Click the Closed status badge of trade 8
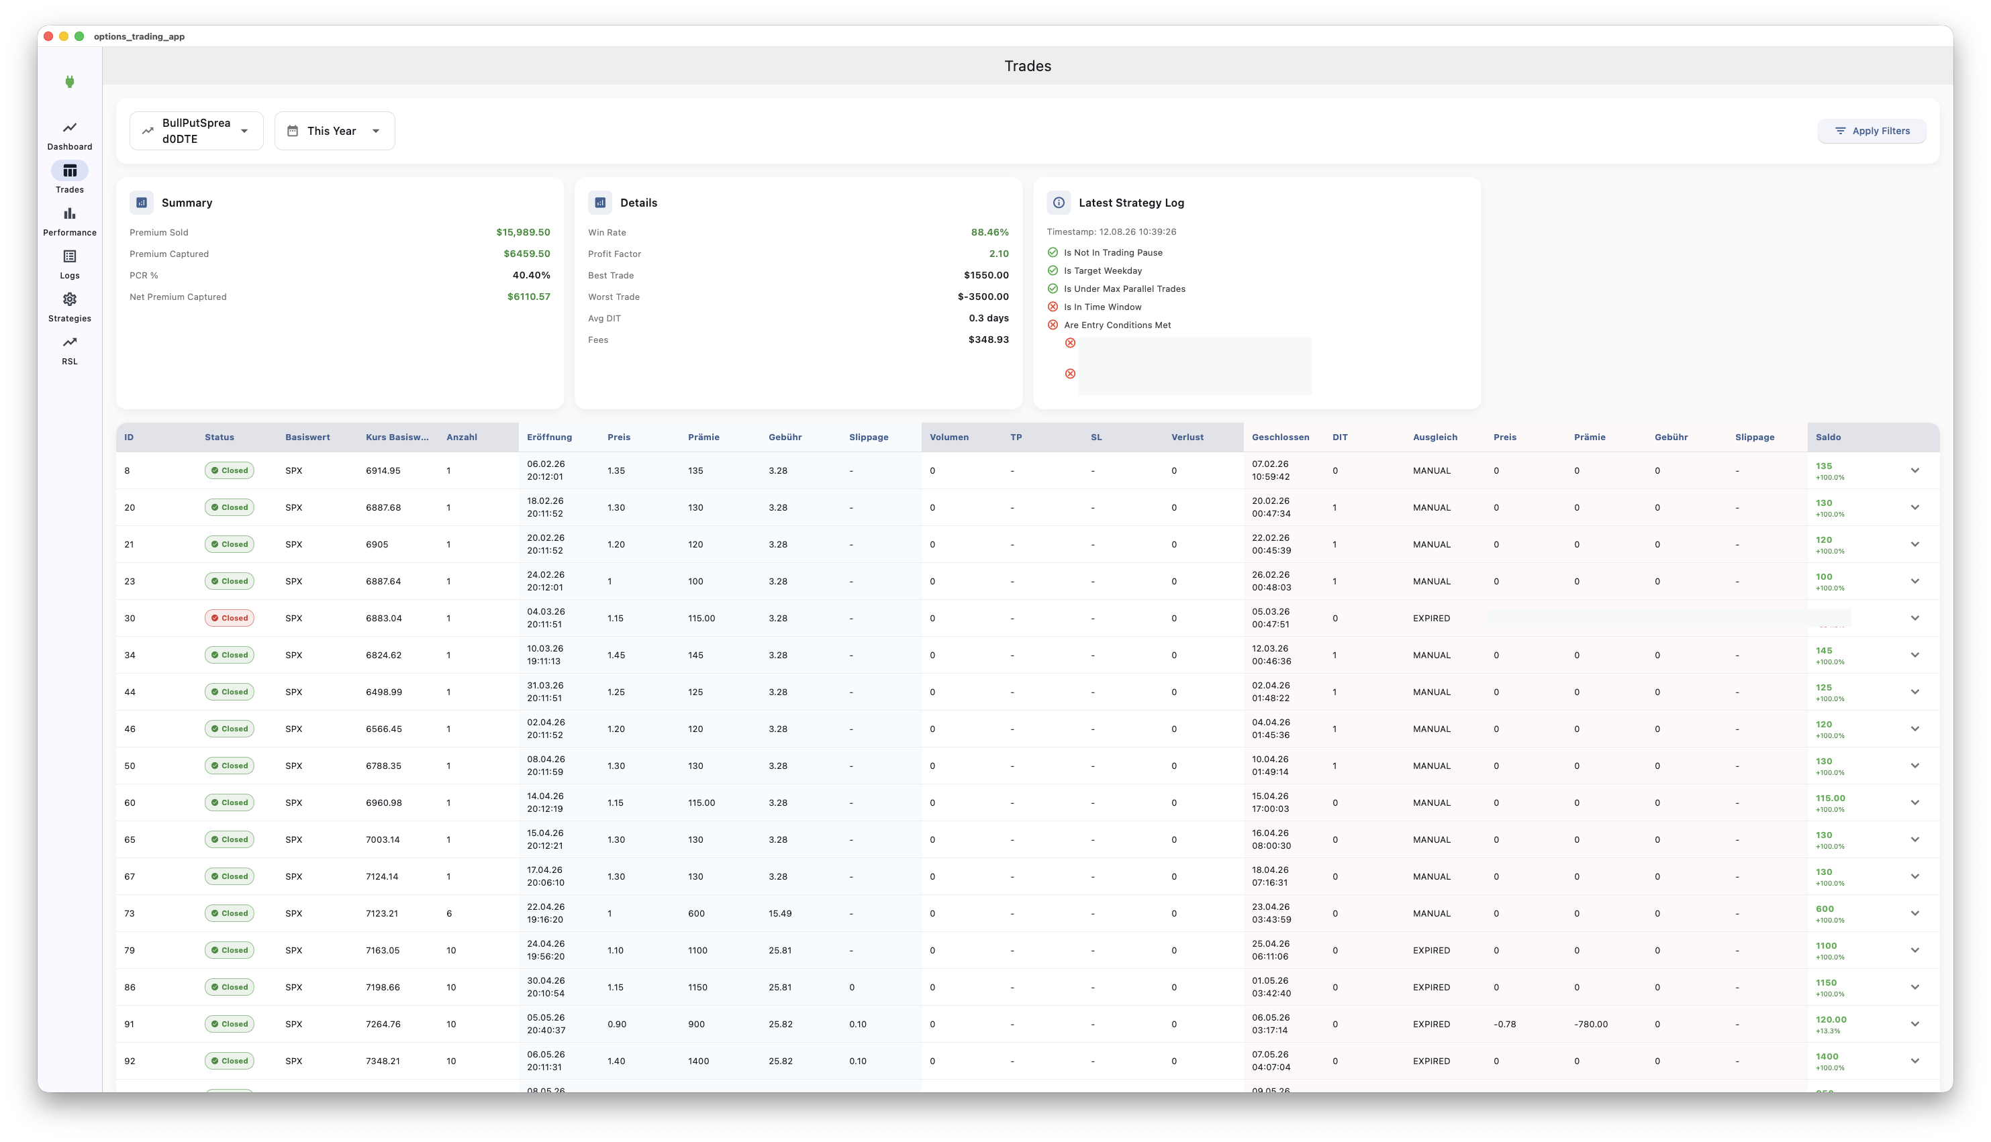 click(x=229, y=470)
